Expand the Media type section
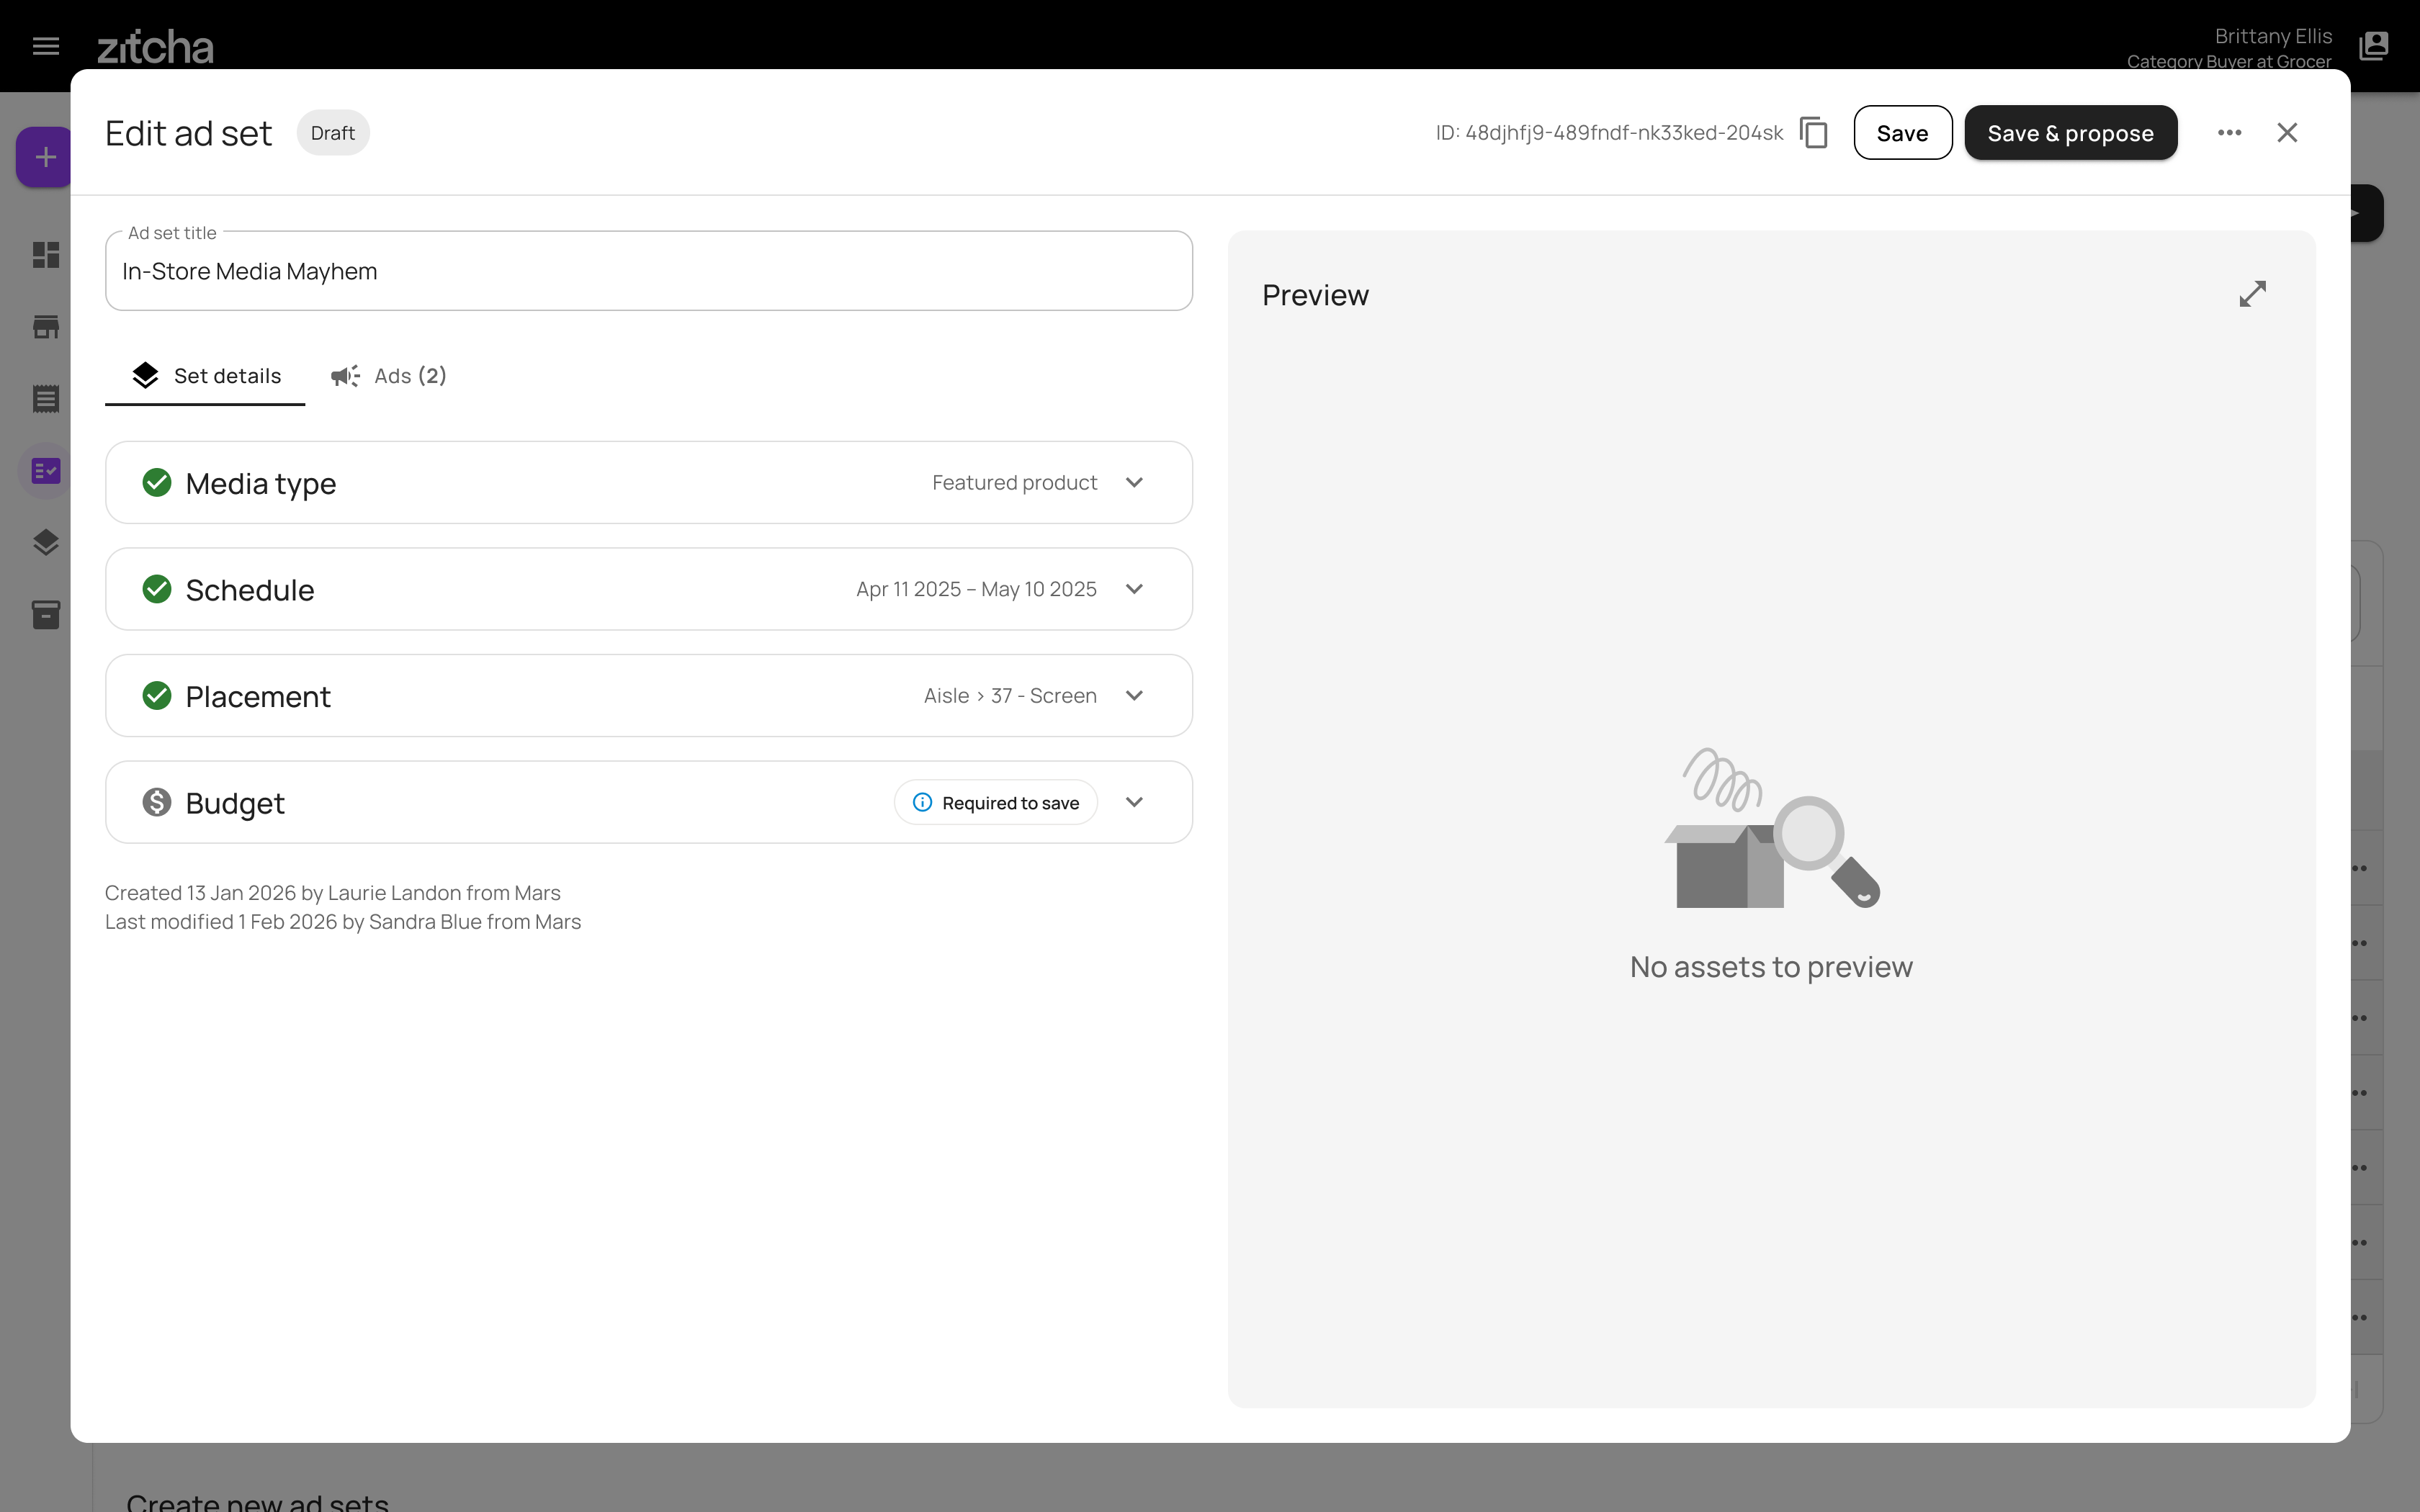 [x=1134, y=483]
